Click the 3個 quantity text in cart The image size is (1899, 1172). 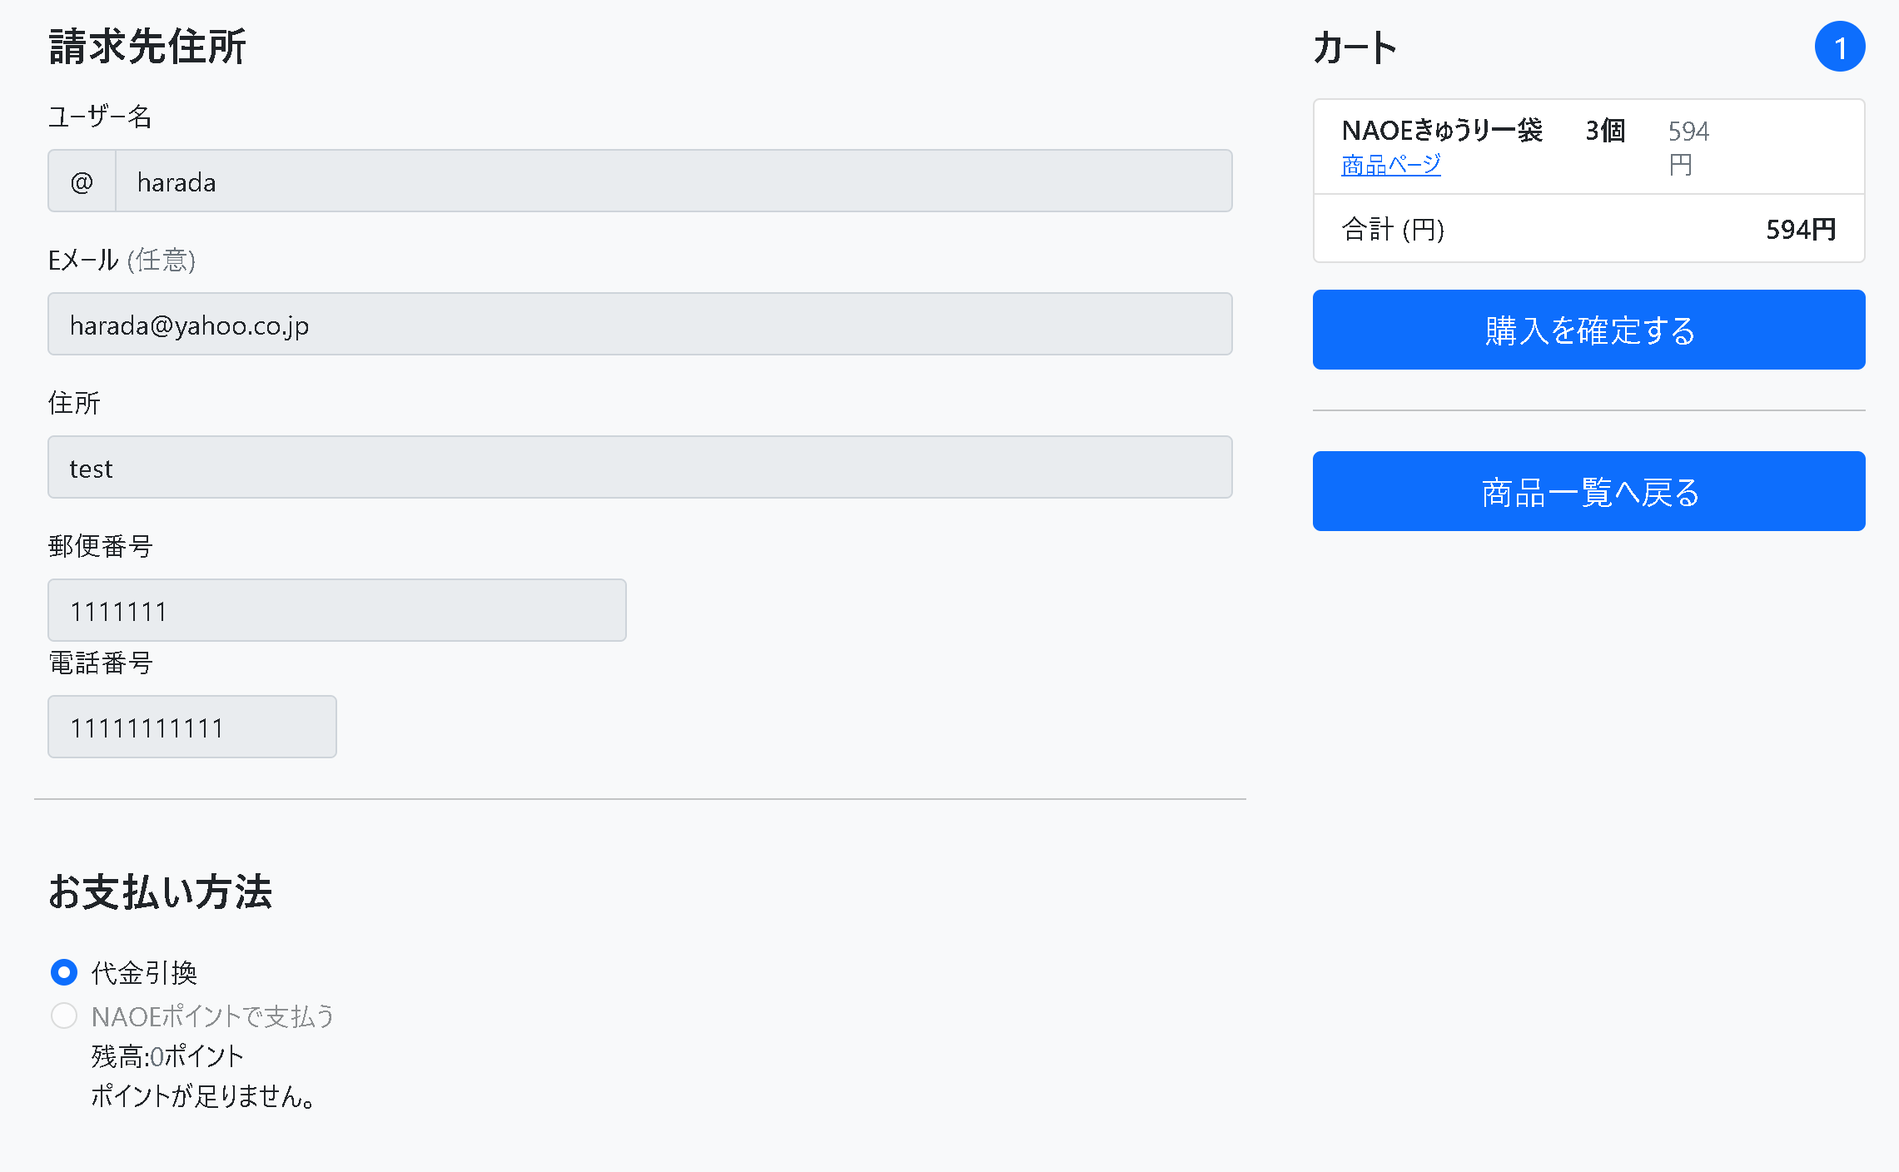click(x=1602, y=130)
